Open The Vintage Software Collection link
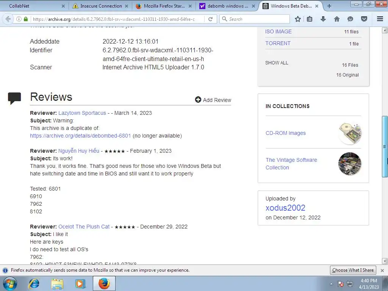Viewport: 388px width, 291px height. coord(291,164)
